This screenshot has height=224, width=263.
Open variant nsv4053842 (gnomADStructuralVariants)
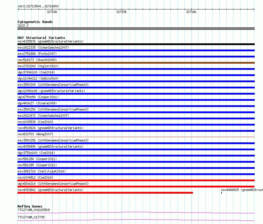point(51,190)
